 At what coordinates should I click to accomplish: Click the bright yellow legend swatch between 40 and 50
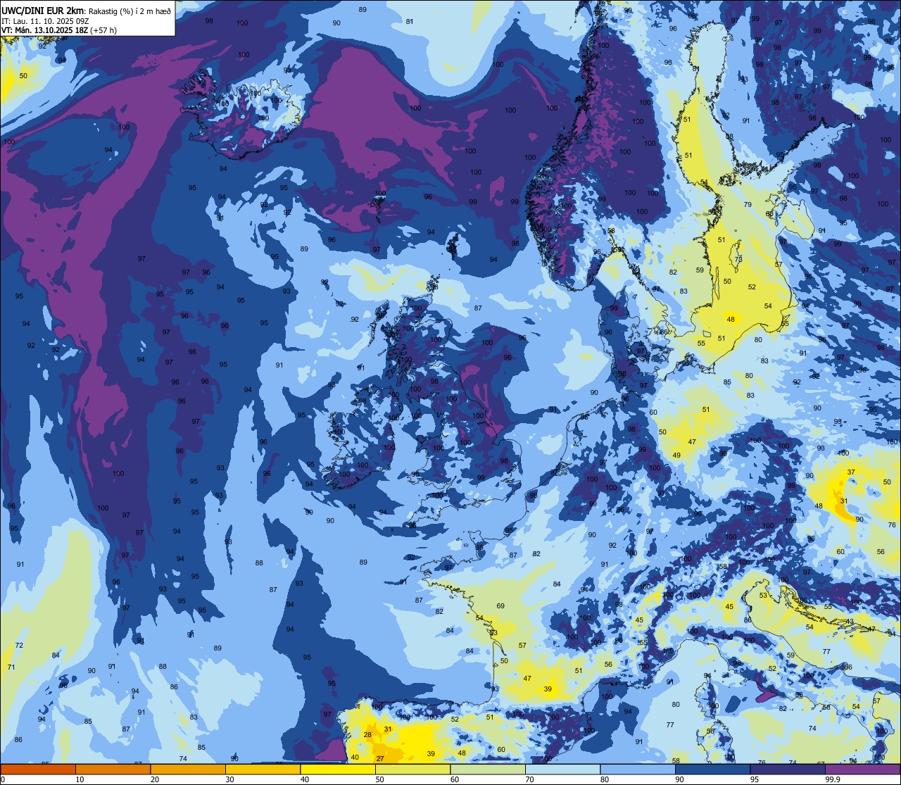coord(338,770)
